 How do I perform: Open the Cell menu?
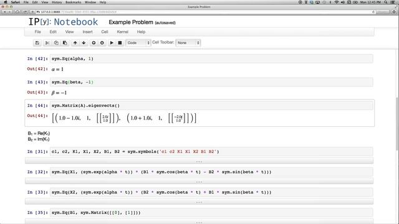[105, 32]
